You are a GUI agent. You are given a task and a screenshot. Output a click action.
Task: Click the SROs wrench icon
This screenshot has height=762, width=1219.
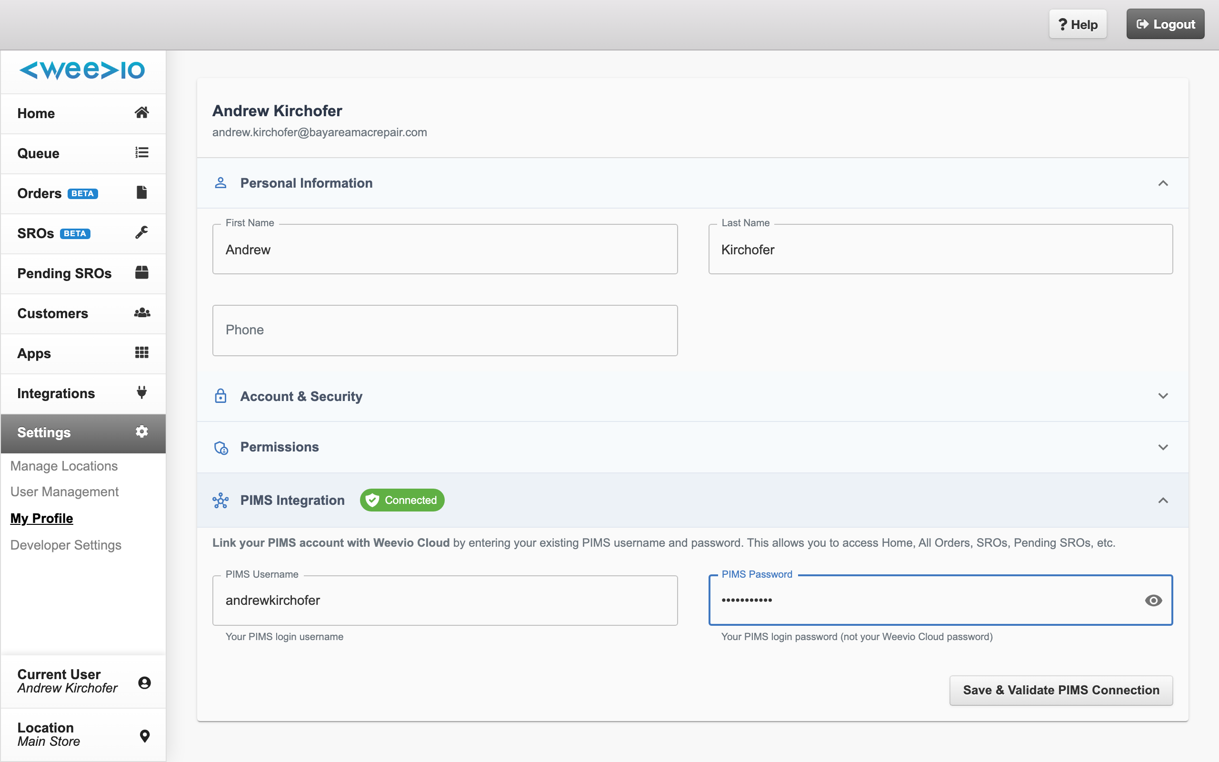pos(141,232)
